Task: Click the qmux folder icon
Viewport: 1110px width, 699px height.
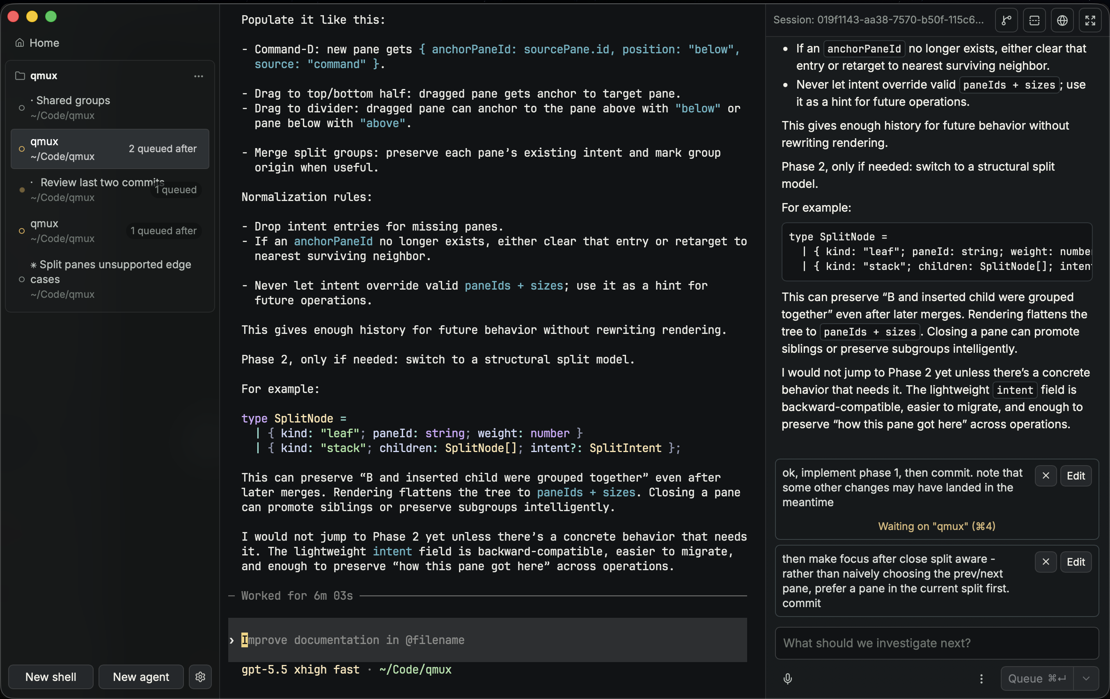Action: coord(20,75)
